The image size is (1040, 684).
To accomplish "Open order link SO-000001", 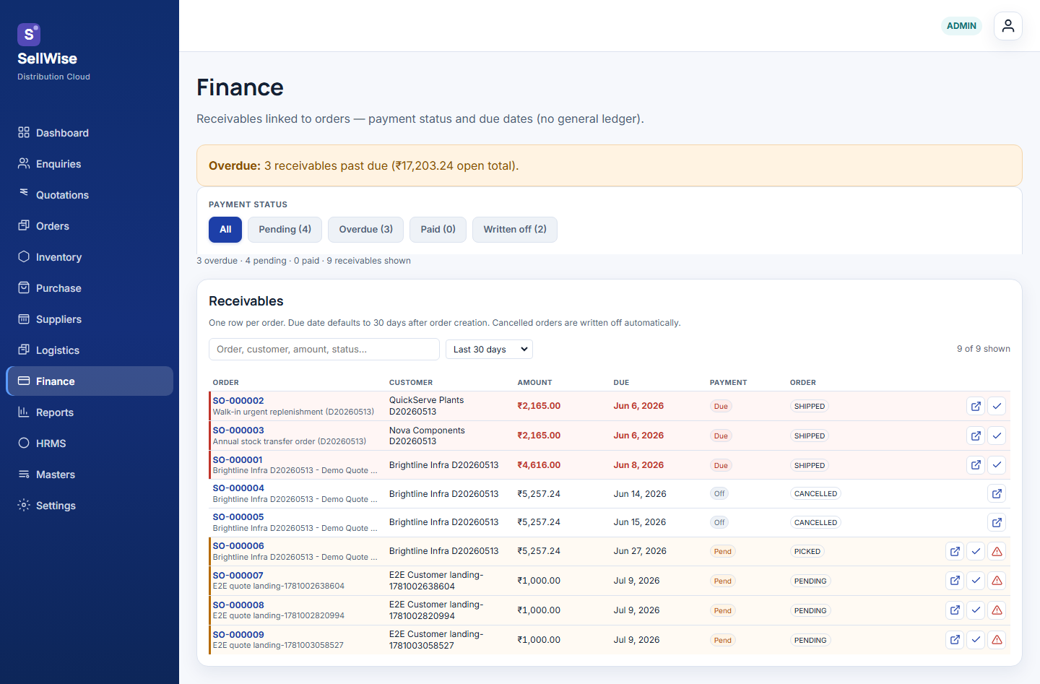I will (x=238, y=460).
